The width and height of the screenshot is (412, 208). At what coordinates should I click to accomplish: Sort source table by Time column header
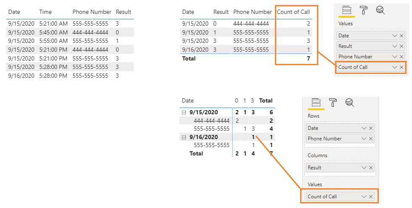pos(45,12)
